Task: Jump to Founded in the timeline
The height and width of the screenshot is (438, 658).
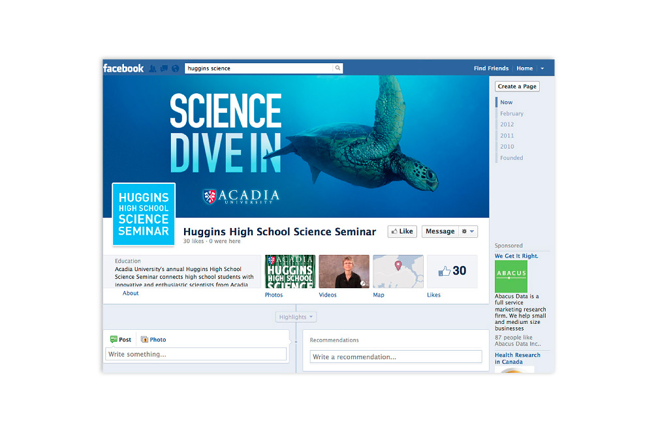Action: [x=512, y=158]
